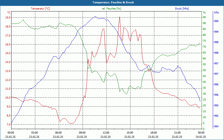
Task: Click temperature axis value '16,0'
Action: point(8,45)
